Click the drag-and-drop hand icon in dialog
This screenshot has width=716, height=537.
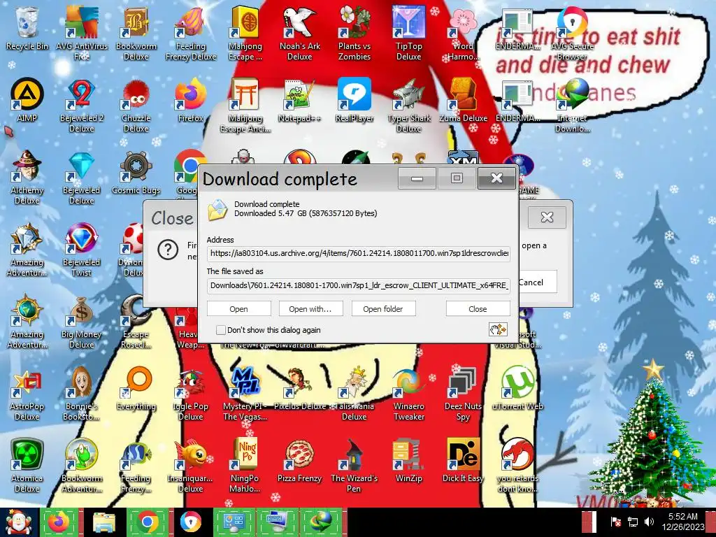tap(498, 329)
